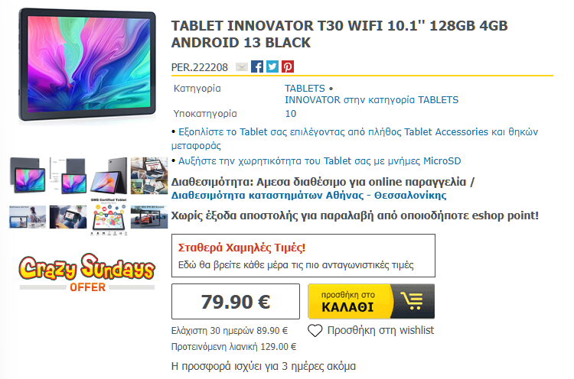Share this tablet on Facebook

[257, 67]
